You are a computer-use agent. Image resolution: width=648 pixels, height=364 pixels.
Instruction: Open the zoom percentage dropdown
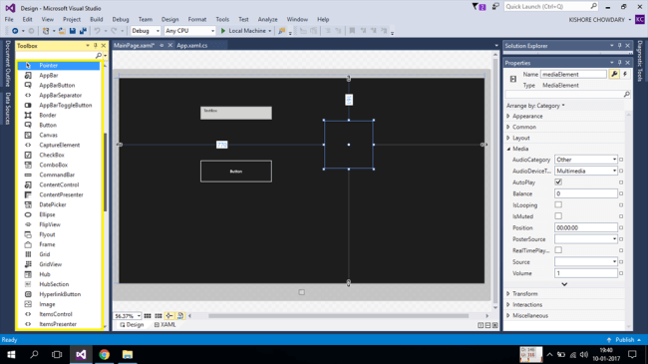click(x=128, y=315)
